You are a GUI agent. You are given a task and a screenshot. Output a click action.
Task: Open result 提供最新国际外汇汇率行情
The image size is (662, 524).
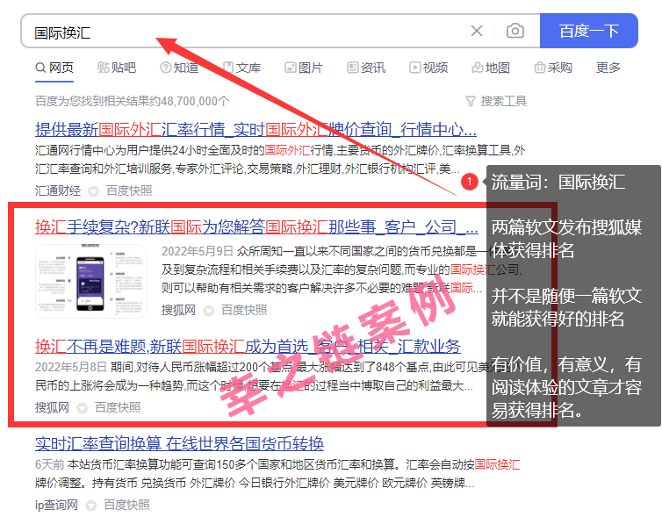click(255, 129)
